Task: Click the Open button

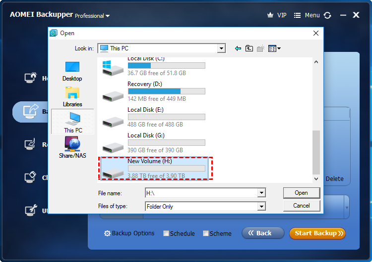Action: [301, 193]
